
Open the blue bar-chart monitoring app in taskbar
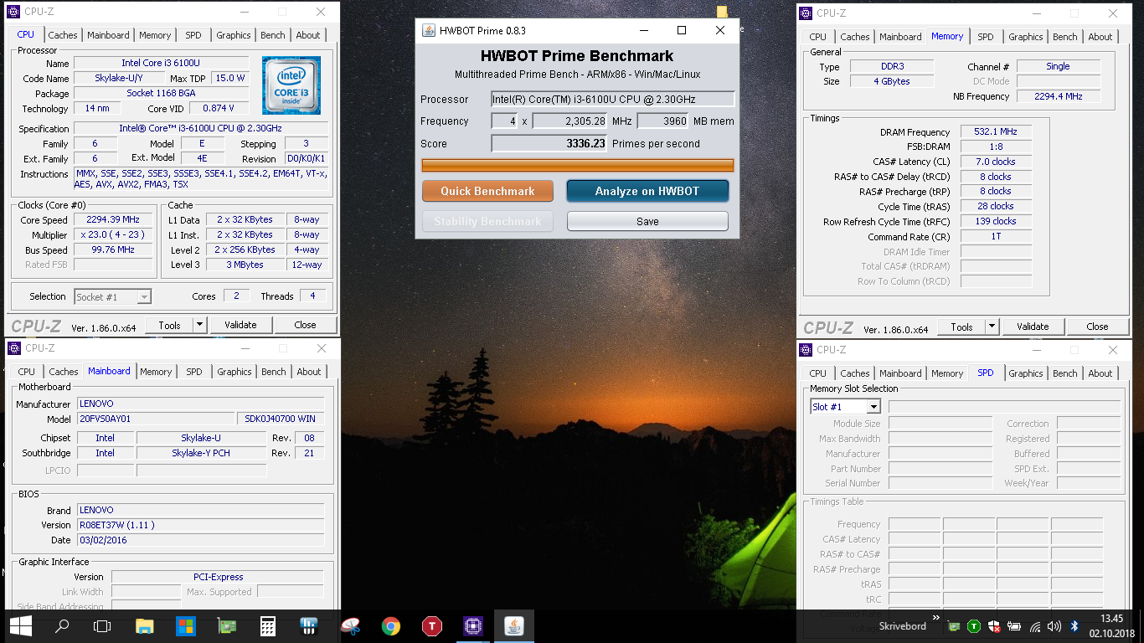pyautogui.click(x=308, y=625)
